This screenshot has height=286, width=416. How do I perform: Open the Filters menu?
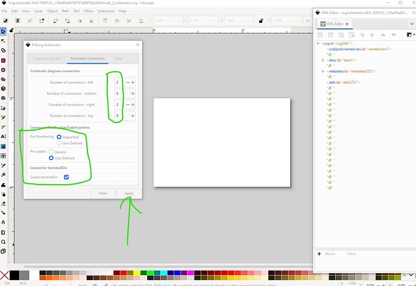[x=89, y=11]
